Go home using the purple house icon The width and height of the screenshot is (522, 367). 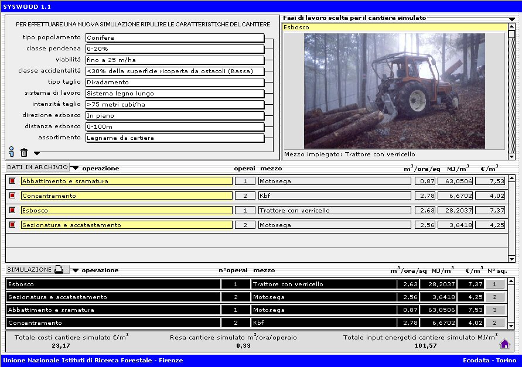click(504, 344)
